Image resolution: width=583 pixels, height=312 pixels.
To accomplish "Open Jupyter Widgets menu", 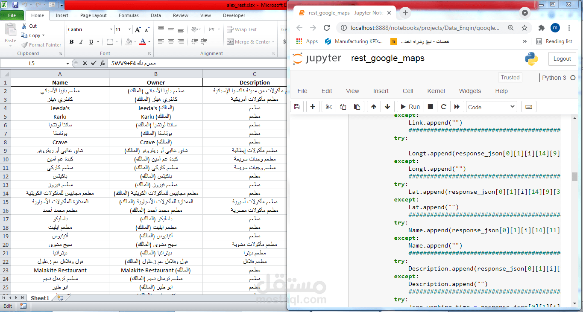I will point(470,91).
